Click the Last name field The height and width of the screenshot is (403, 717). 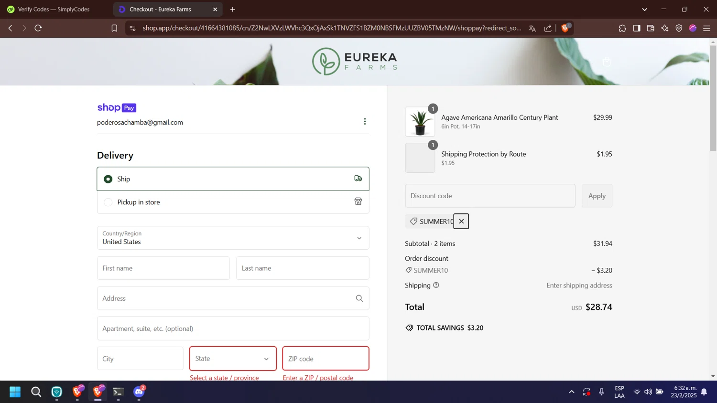click(x=303, y=268)
